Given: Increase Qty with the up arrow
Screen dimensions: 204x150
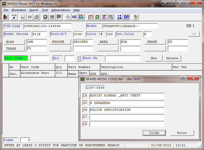Looking at the screenshot, I should coord(79,57).
